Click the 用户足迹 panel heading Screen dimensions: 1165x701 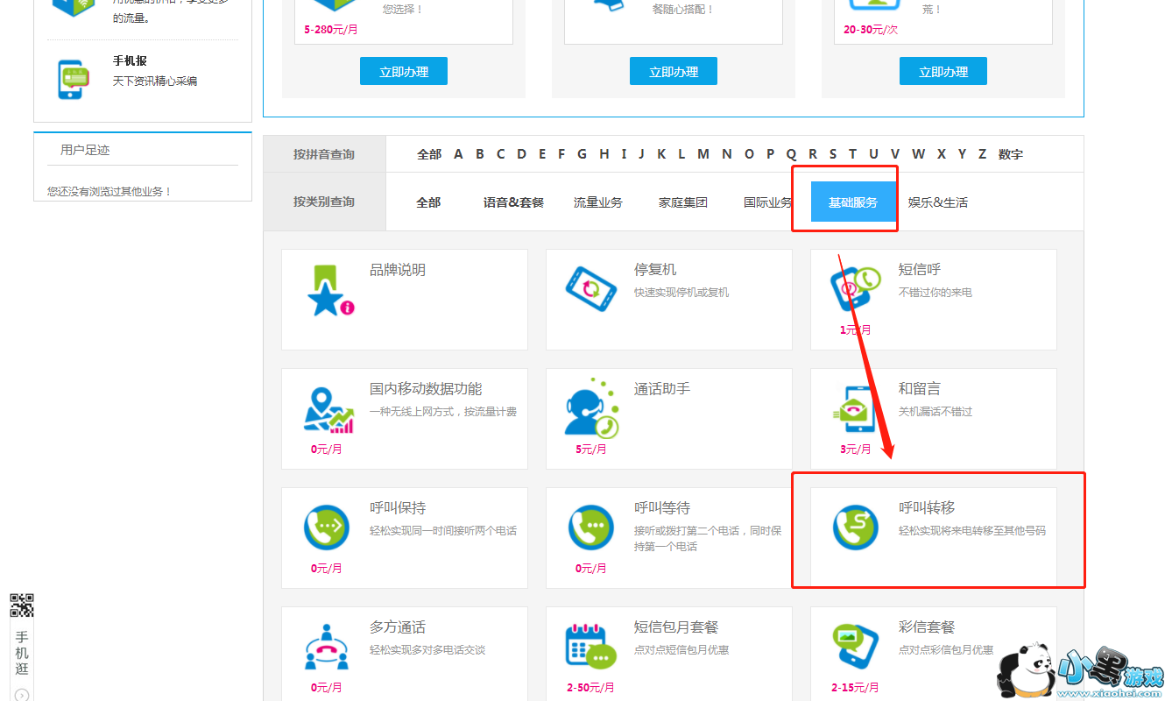[85, 150]
